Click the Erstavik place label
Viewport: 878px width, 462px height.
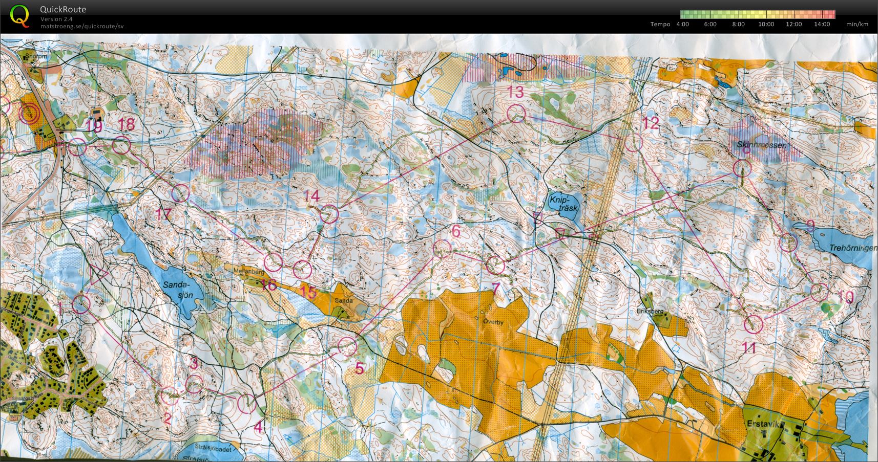[763, 424]
